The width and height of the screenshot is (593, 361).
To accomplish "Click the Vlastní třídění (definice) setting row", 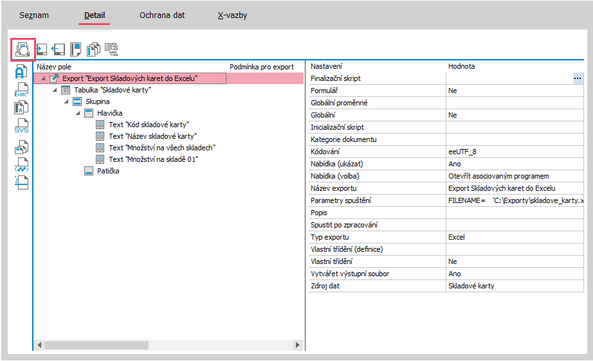I will [446, 249].
